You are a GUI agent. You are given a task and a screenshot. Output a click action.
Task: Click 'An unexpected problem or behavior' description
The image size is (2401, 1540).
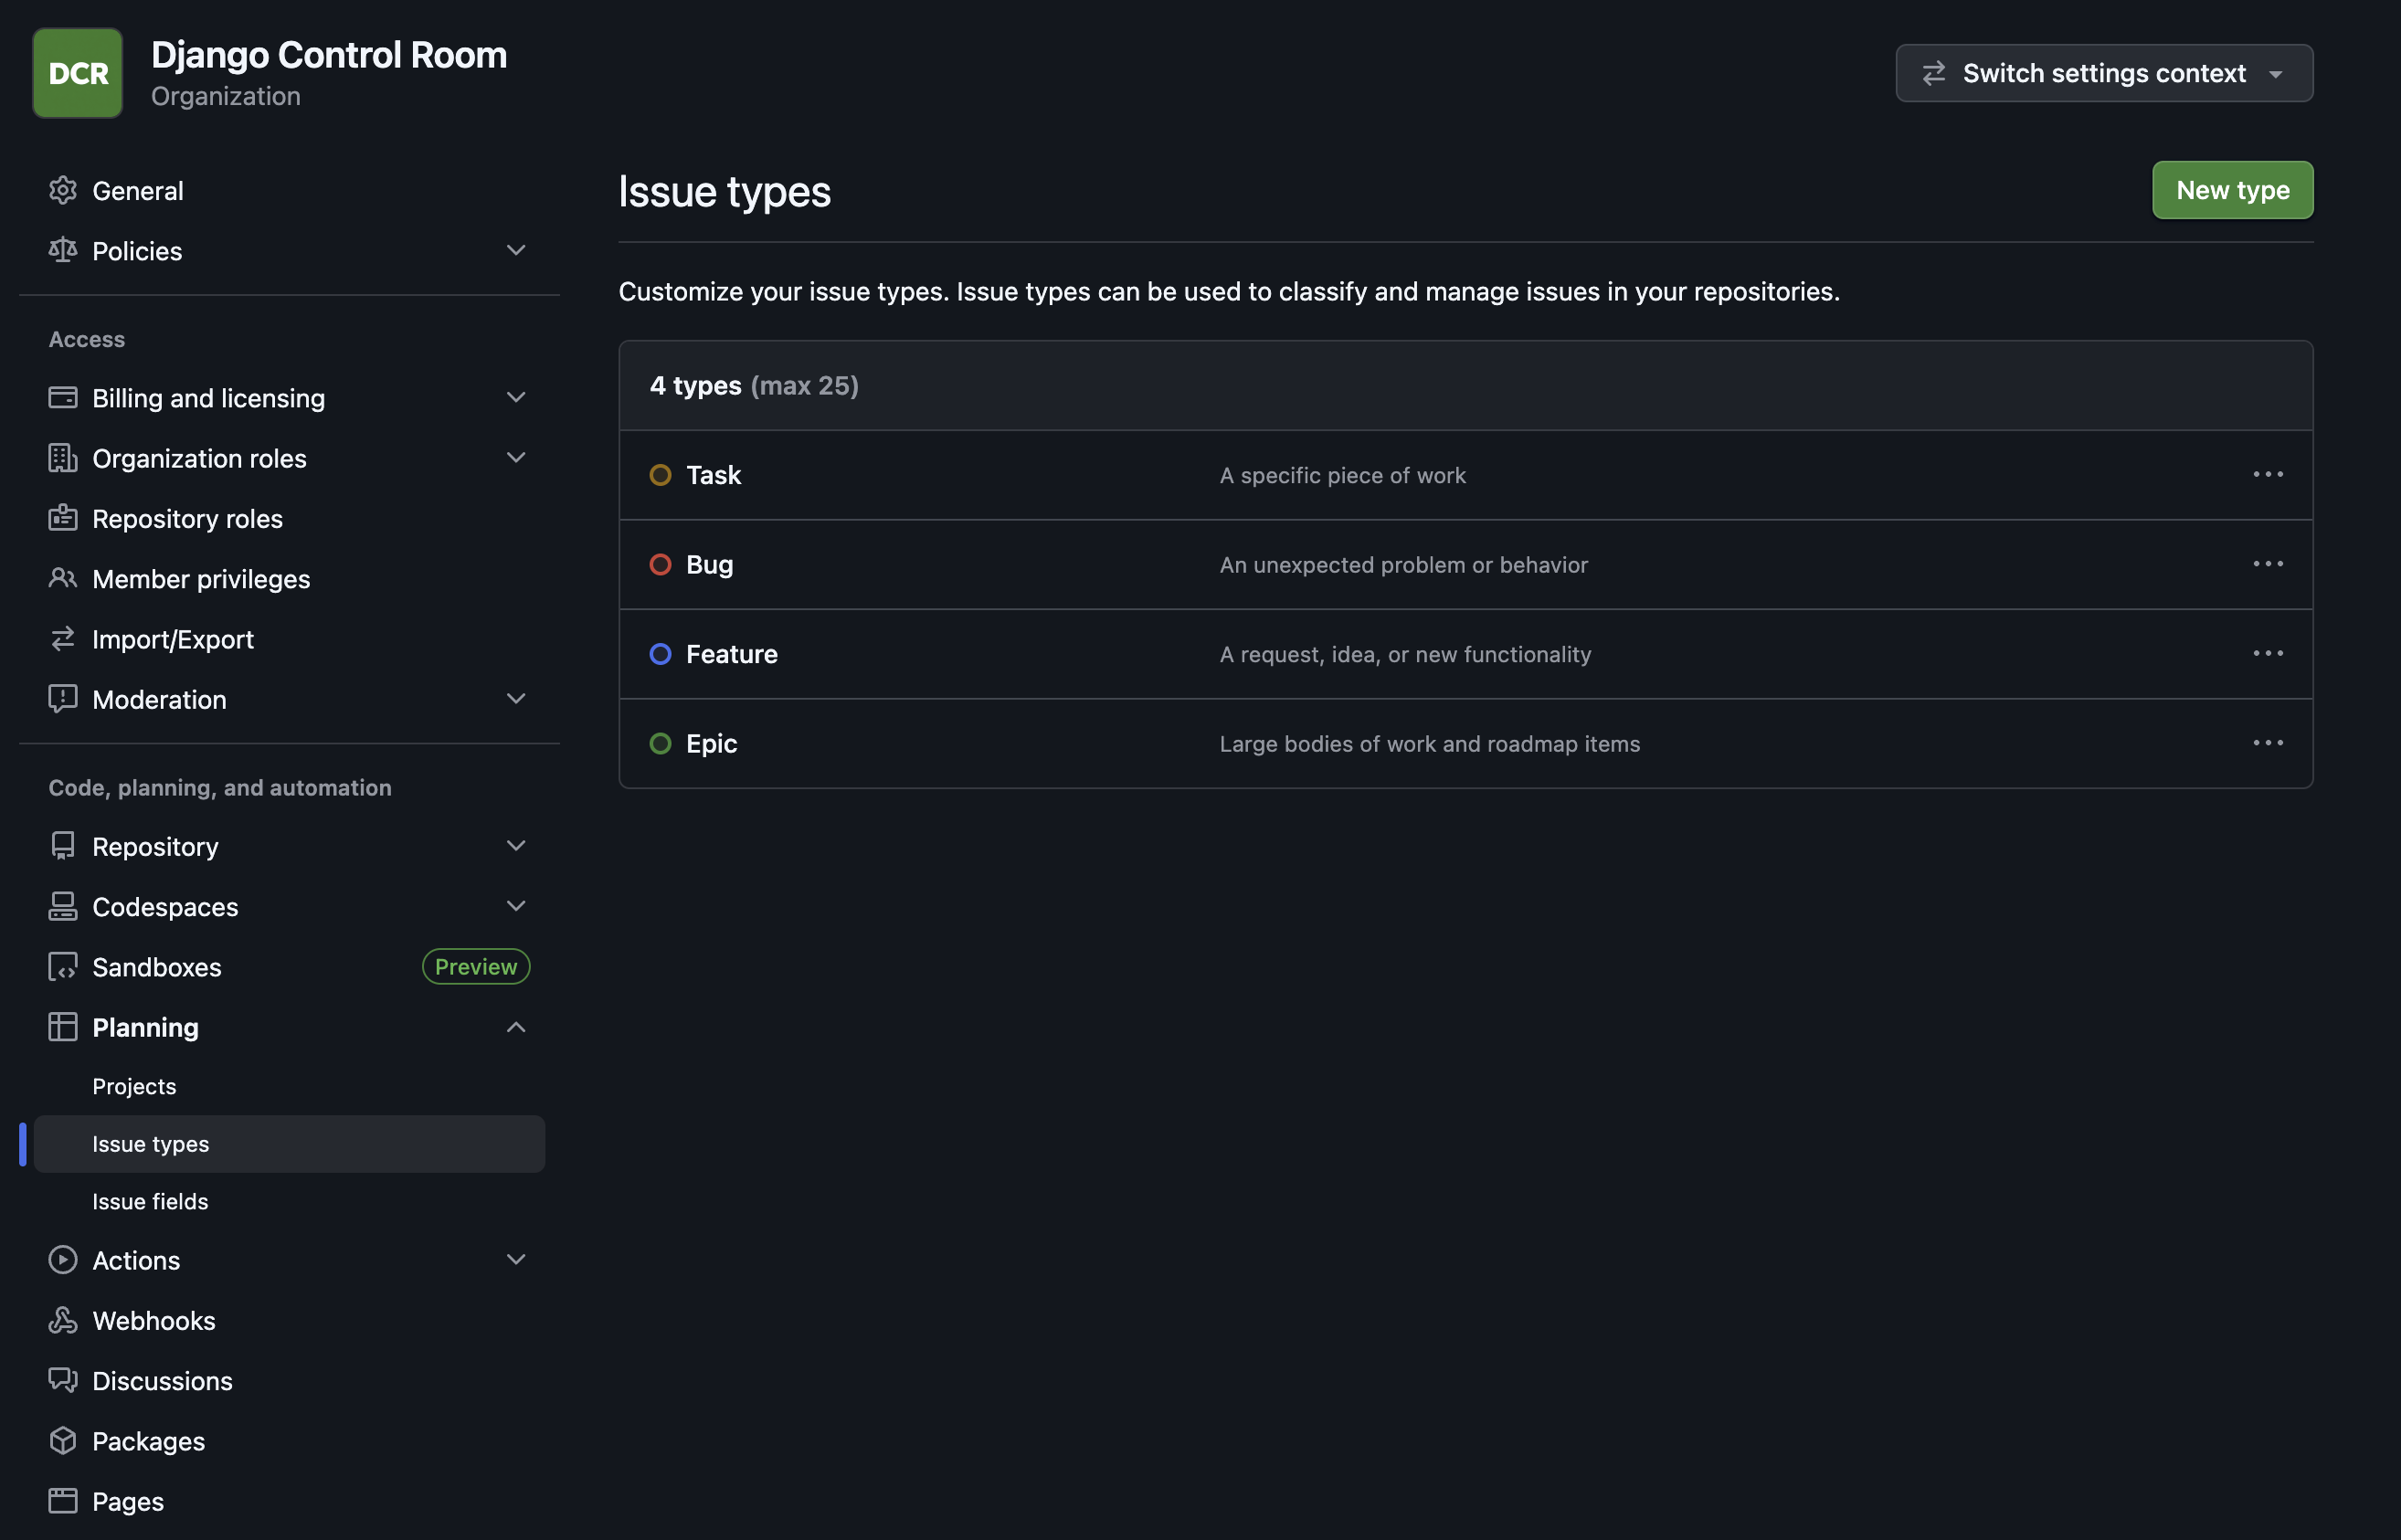point(1403,565)
